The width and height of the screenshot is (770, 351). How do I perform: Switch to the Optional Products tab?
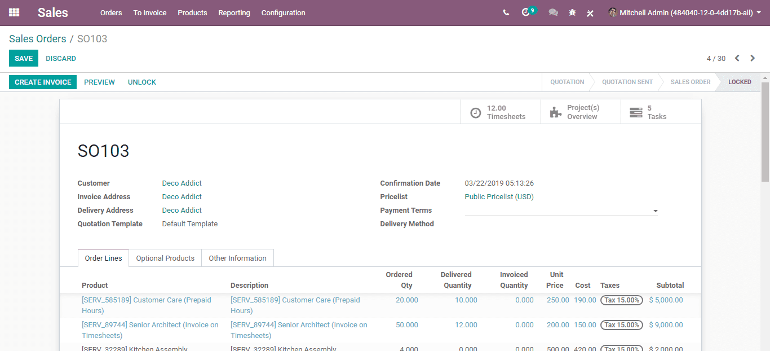click(x=165, y=258)
